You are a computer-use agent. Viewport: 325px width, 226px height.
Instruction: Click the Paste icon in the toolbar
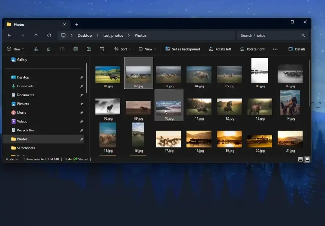click(x=62, y=49)
